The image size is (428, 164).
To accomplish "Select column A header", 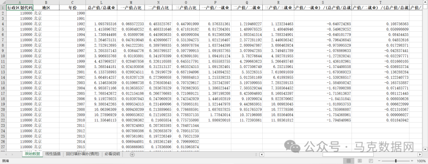I will (x=20, y=2).
